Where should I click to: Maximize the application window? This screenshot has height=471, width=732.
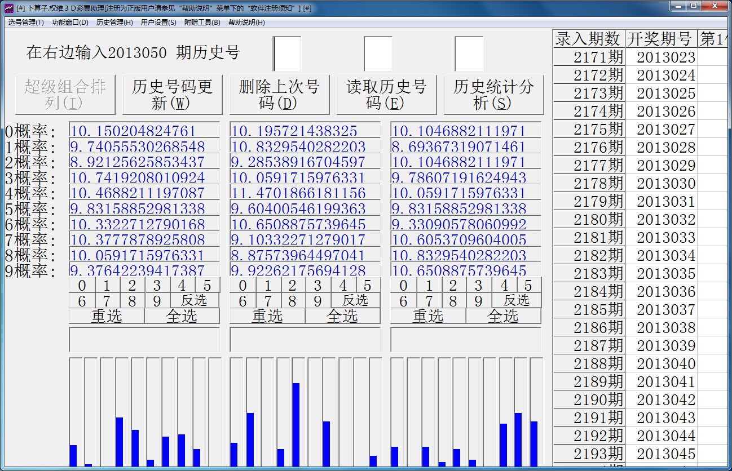(694, 6)
